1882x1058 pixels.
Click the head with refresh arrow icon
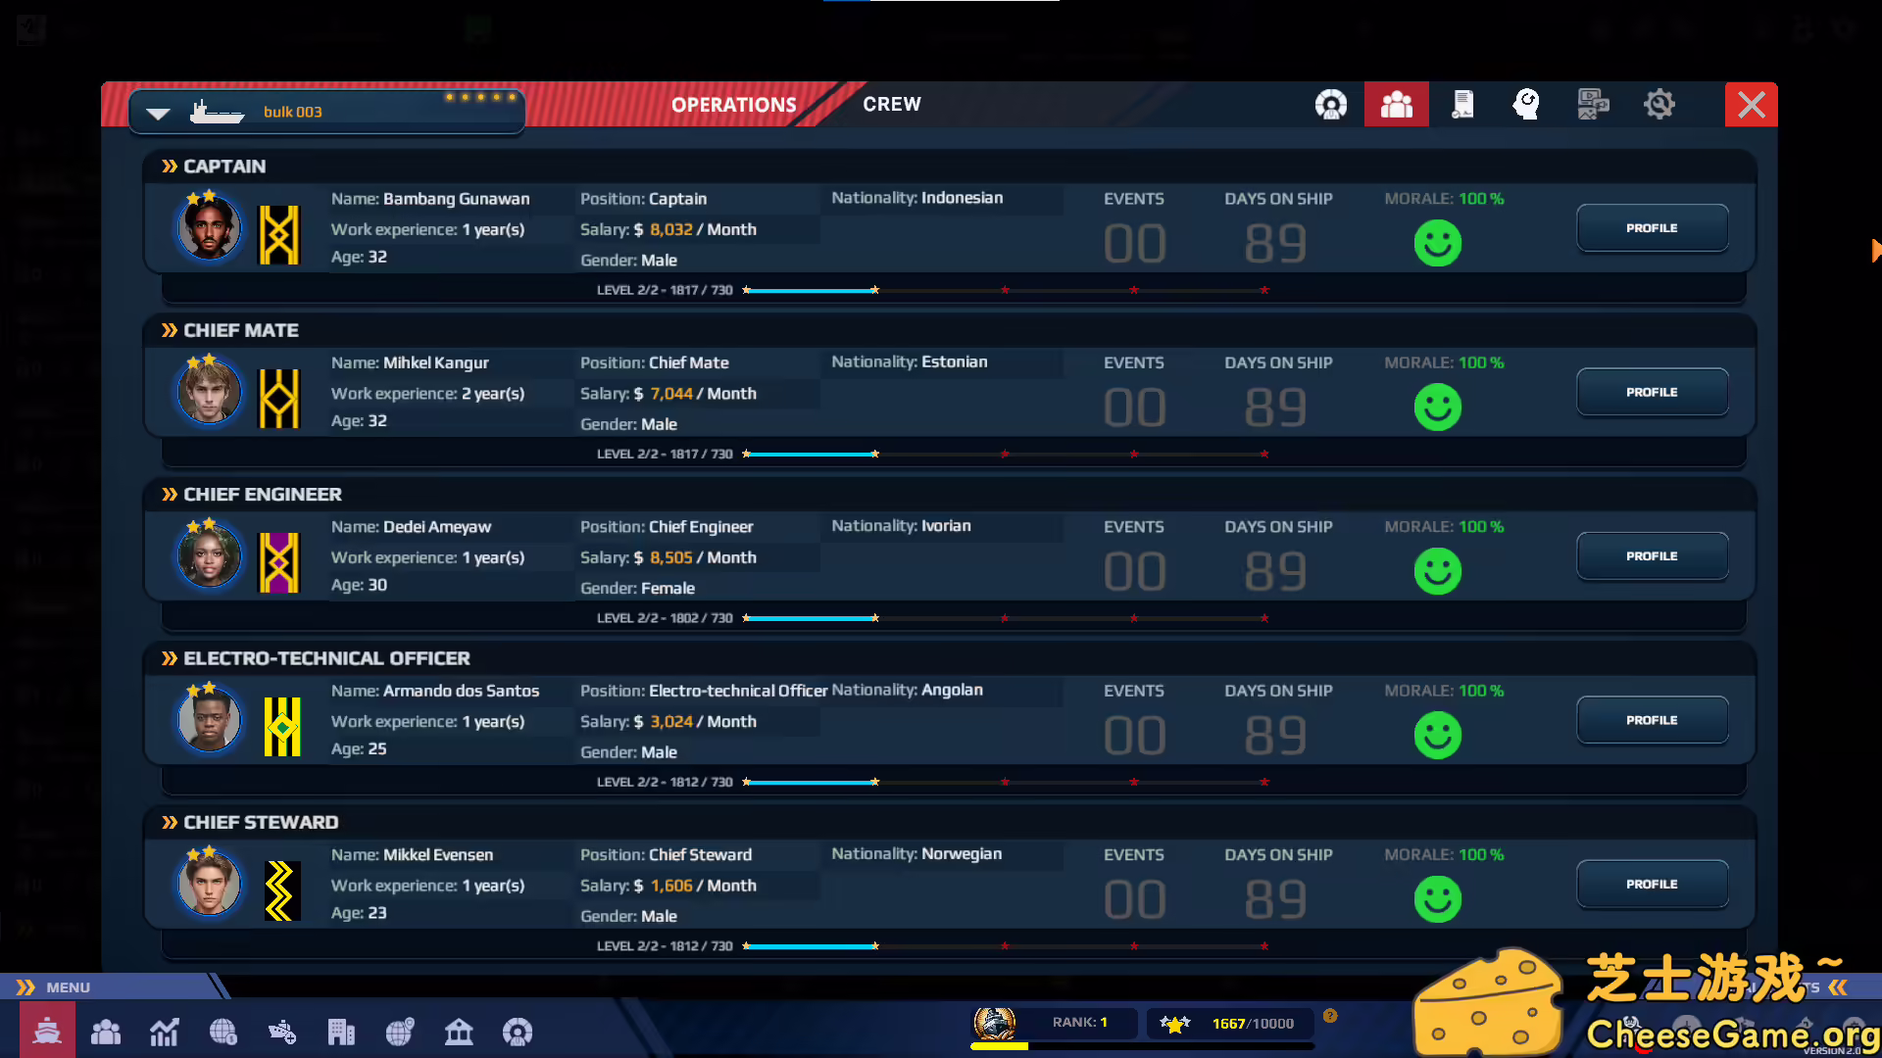click(1526, 104)
